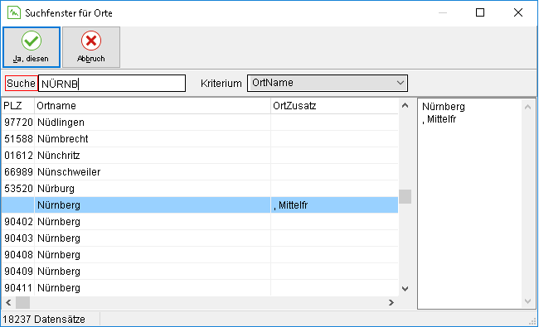Select the highlighted Nürnberg, Mittelfr row
The height and width of the screenshot is (327, 539).
click(x=200, y=204)
